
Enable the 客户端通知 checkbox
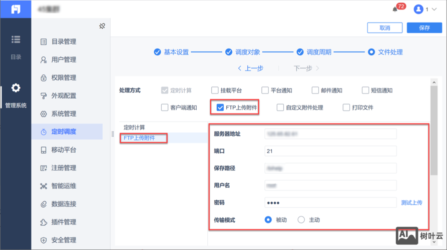165,107
